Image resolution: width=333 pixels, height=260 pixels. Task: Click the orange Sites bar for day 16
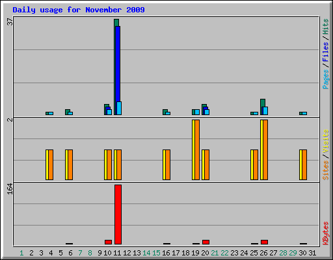point(168,164)
